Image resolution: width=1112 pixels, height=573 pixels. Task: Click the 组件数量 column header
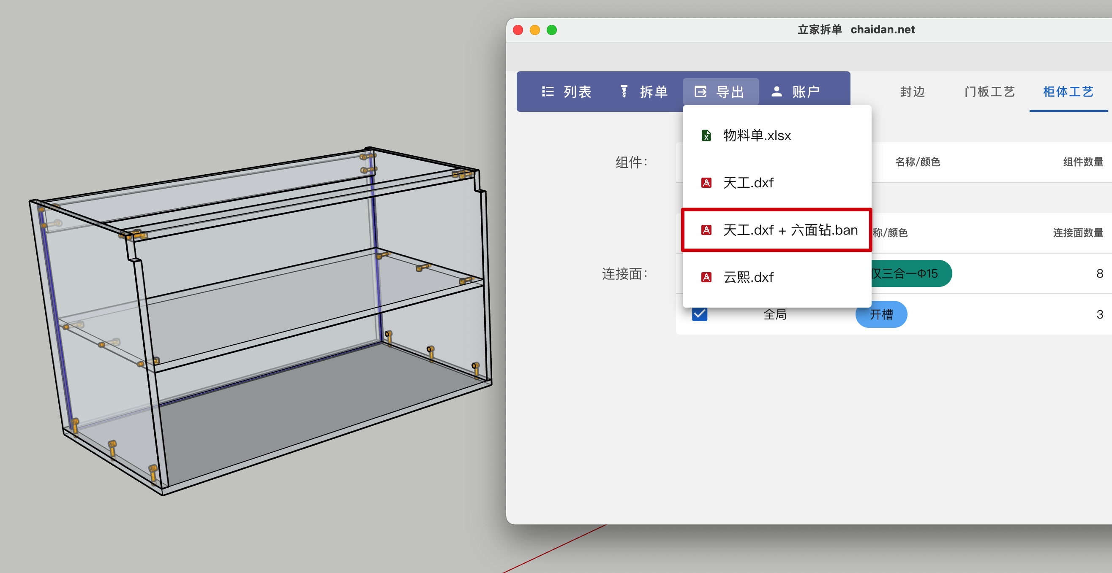click(x=1083, y=162)
